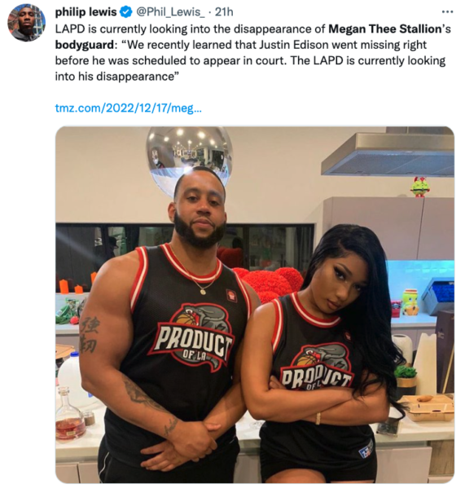Click the blue verified badge
The height and width of the screenshot is (489, 465).
pyautogui.click(x=125, y=12)
